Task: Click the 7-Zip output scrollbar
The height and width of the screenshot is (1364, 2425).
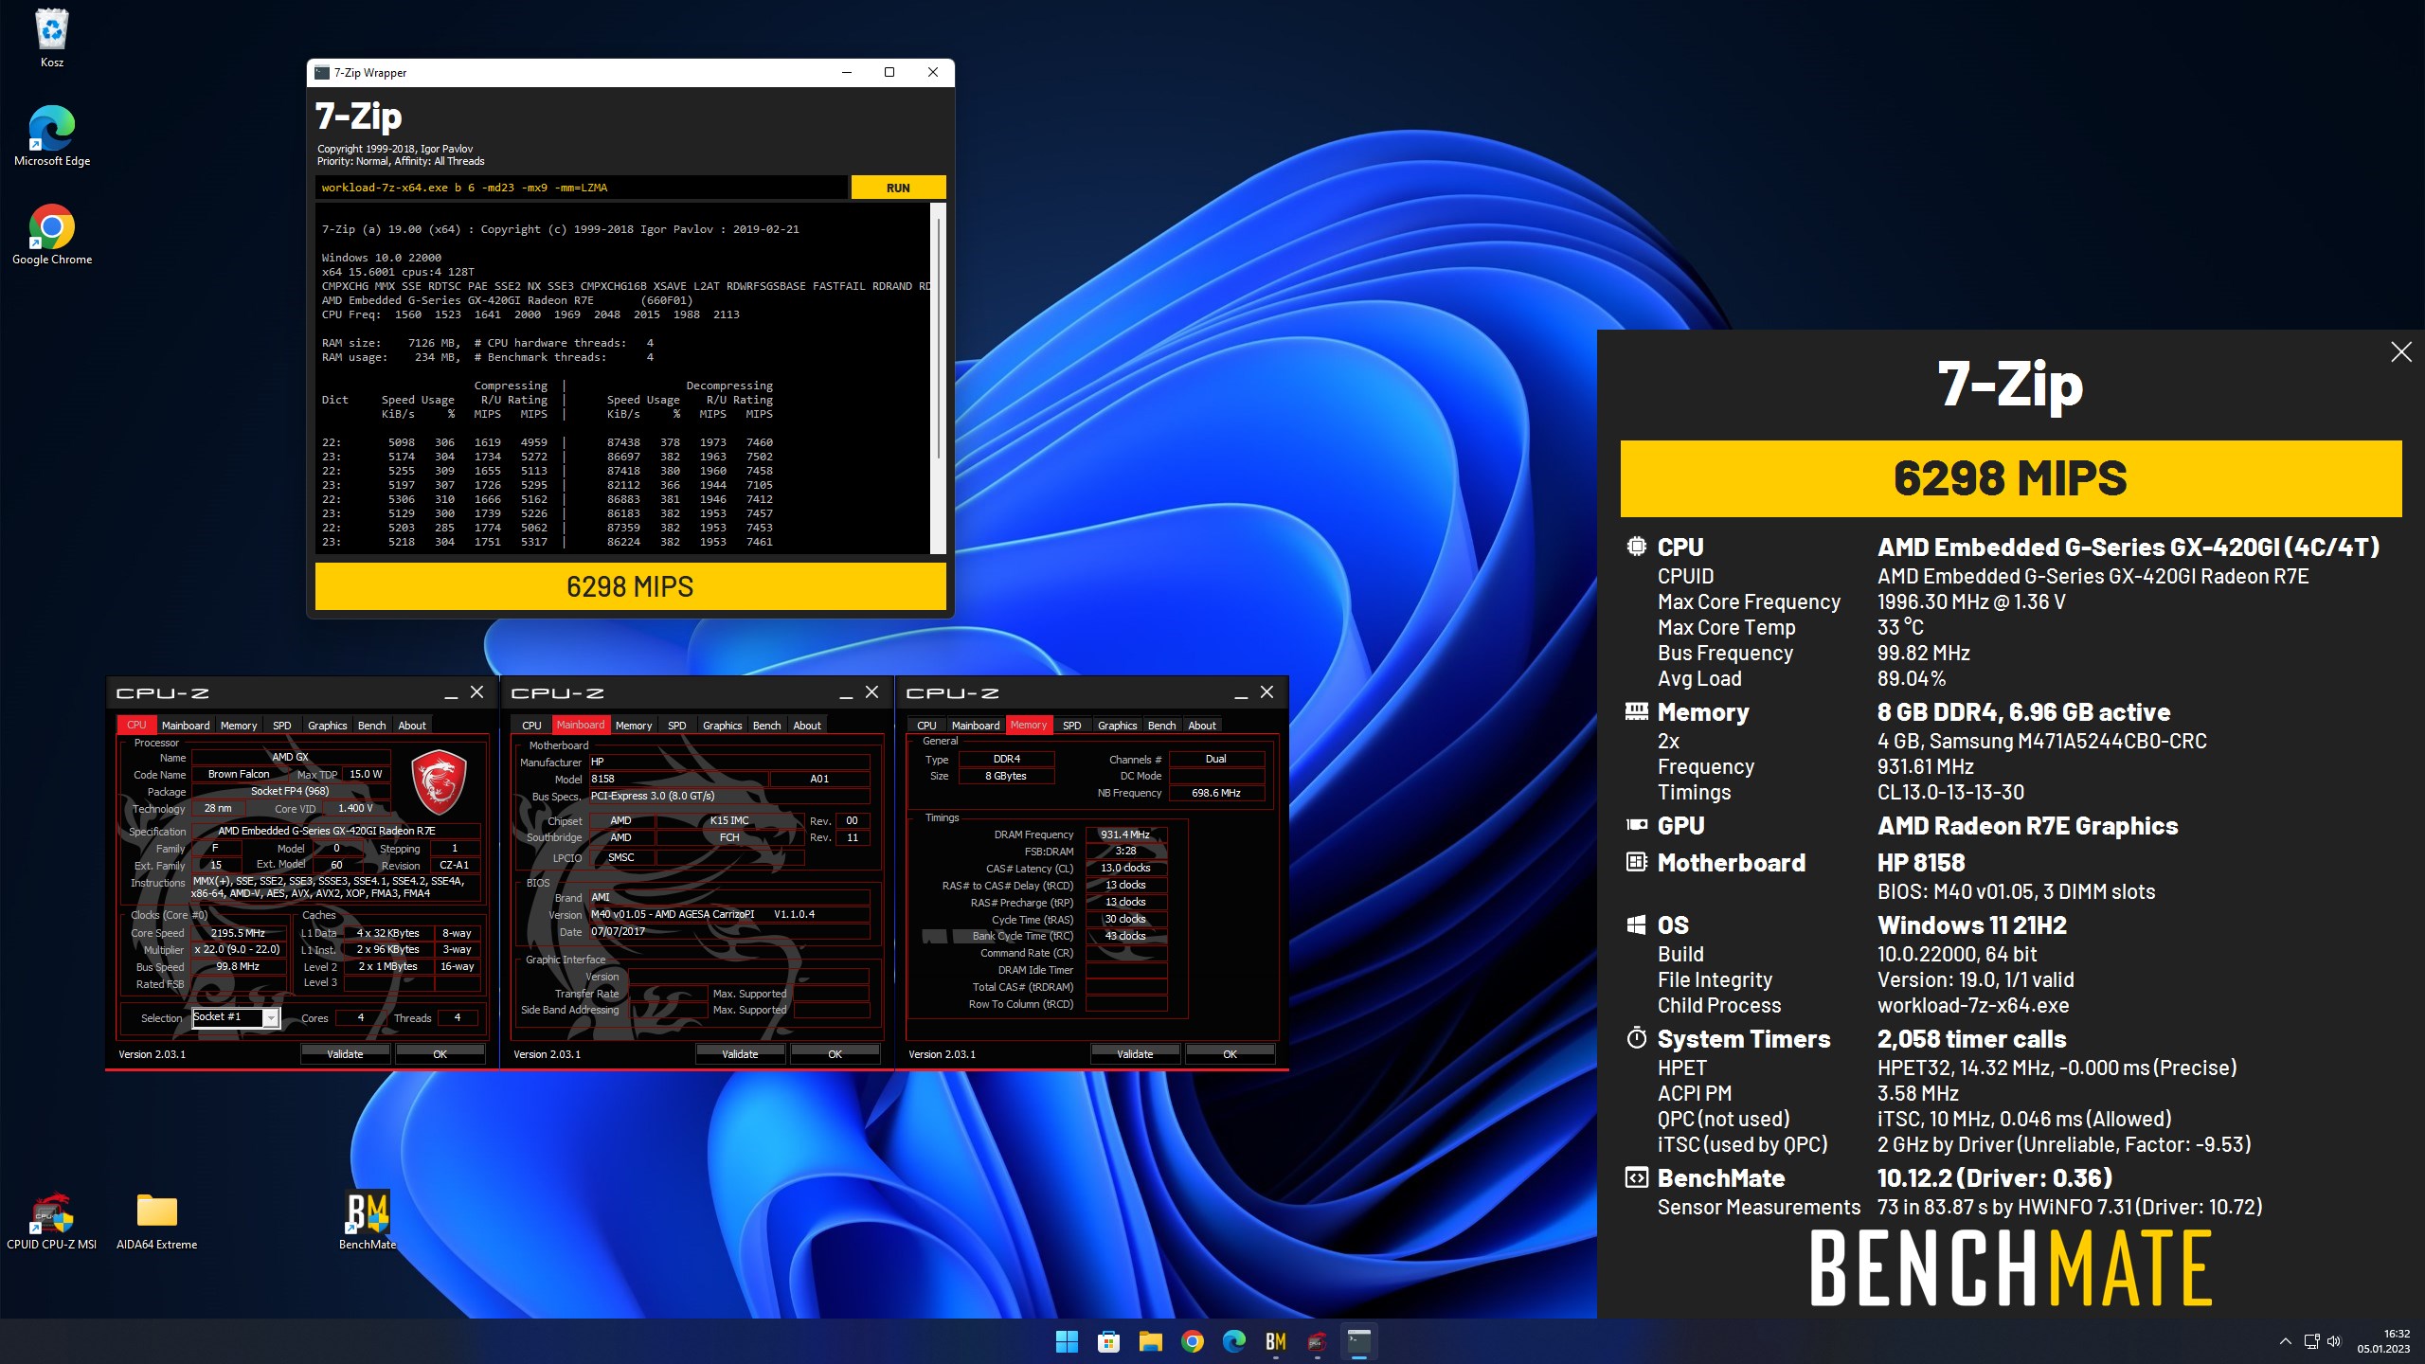Action: [x=938, y=378]
